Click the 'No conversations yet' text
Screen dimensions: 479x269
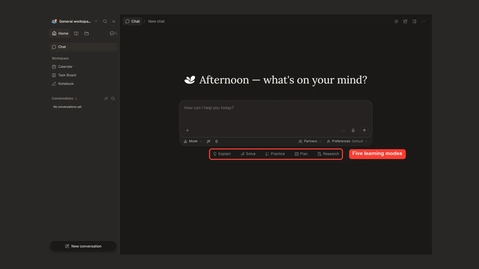click(x=67, y=107)
